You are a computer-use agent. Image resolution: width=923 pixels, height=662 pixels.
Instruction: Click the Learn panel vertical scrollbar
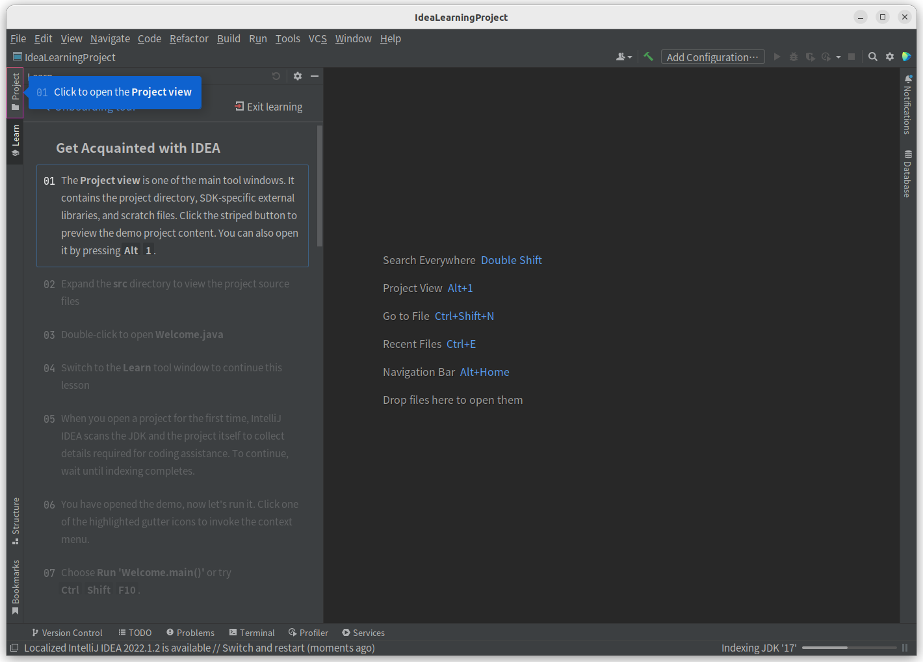[319, 186]
